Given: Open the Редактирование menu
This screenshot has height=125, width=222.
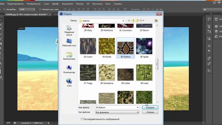Looking at the screenshot, I should (15, 4).
